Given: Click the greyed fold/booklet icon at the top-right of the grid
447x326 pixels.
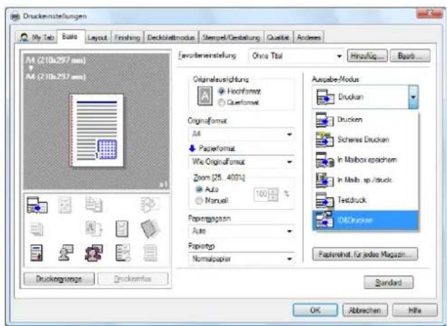Looking at the screenshot, I should (x=150, y=205).
